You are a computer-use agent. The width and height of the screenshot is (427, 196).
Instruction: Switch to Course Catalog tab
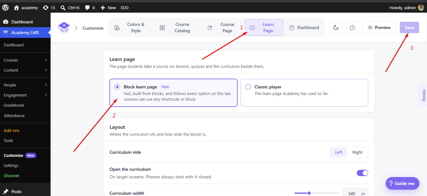(176, 27)
